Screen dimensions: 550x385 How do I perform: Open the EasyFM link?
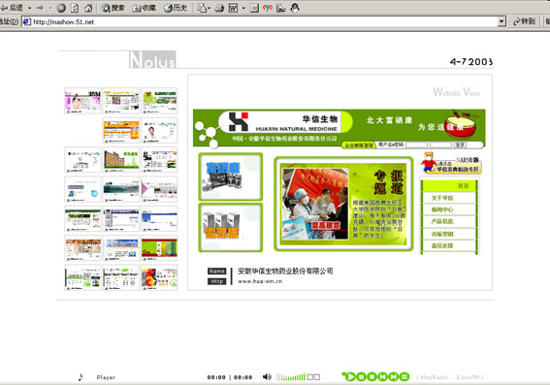tap(468, 377)
